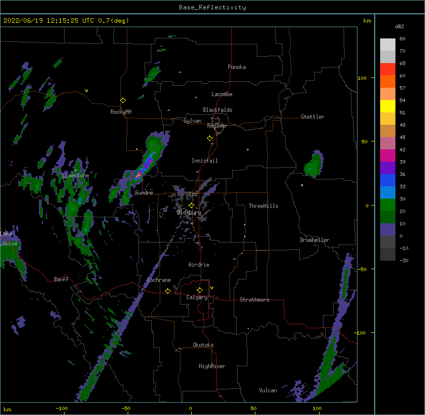Viewport: 425px width, 415px height.
Task: Select the bright green 30-20 dBZ band
Action: (x=388, y=205)
